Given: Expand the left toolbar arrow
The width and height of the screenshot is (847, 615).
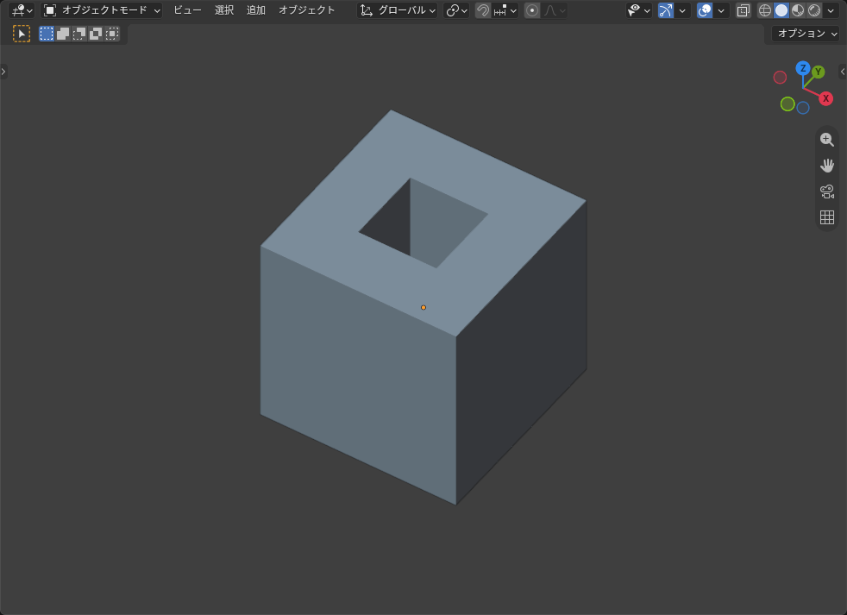Looking at the screenshot, I should pyautogui.click(x=3, y=72).
